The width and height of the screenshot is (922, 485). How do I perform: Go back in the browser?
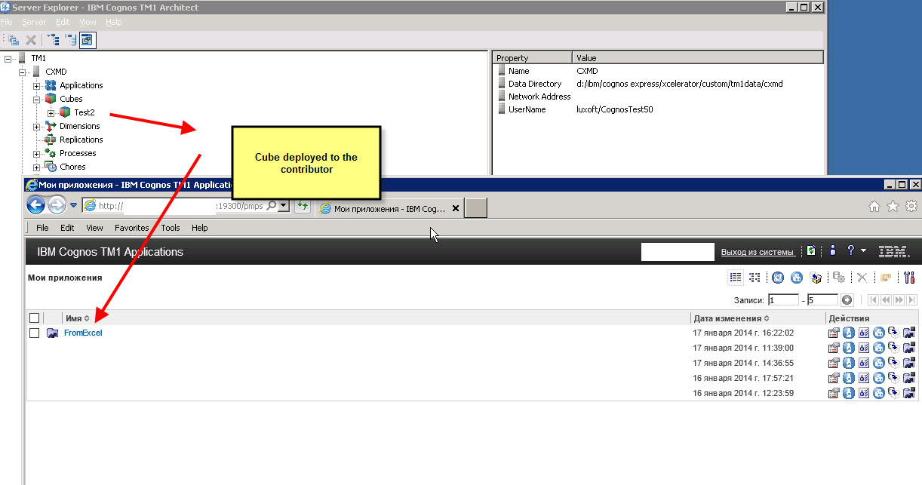point(35,205)
